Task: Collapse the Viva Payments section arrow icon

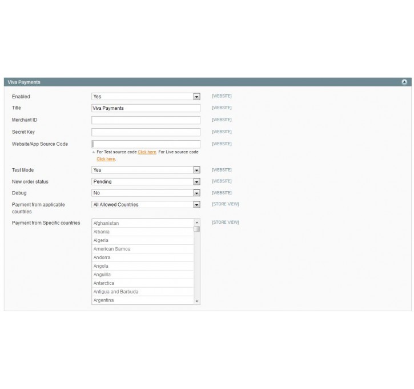Action: pyautogui.click(x=404, y=82)
